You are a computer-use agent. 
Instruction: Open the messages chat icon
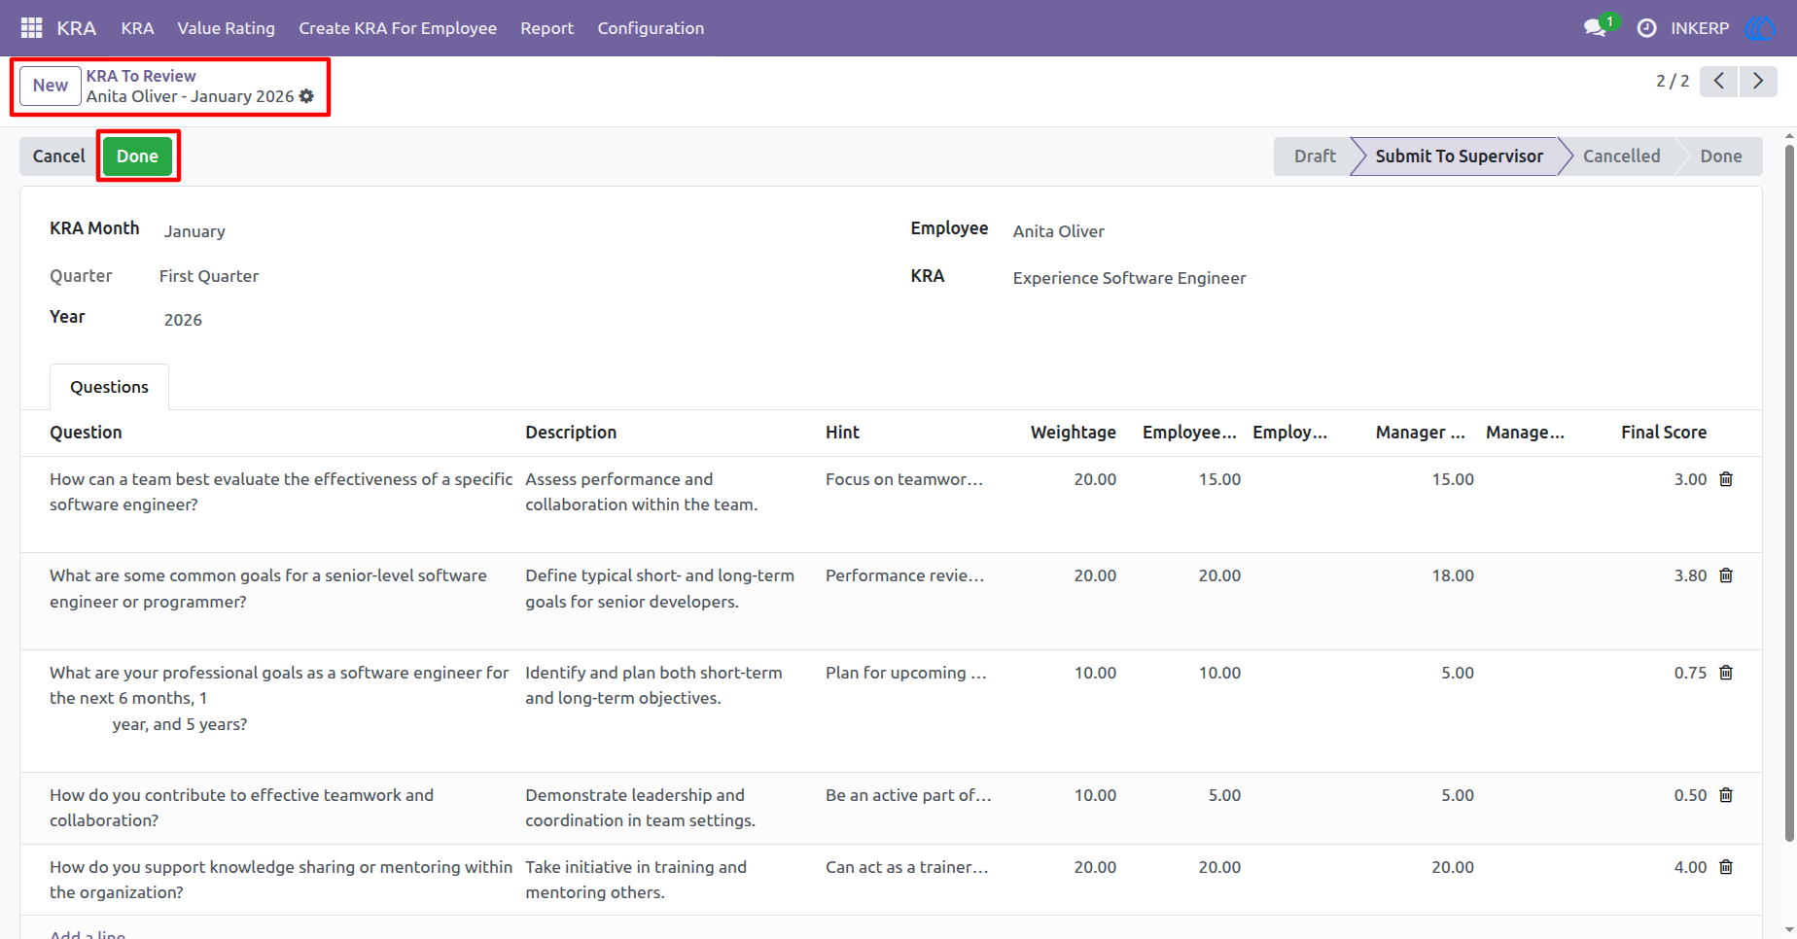pos(1595,28)
